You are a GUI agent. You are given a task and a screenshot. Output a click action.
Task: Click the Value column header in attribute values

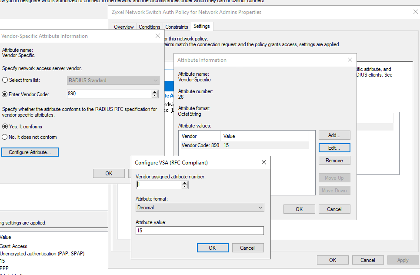pos(265,136)
